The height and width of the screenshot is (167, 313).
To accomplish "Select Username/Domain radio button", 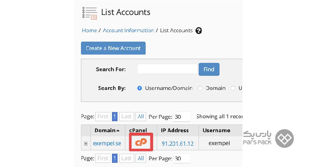I will pyautogui.click(x=139, y=88).
